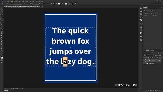The width and height of the screenshot is (163, 92).
Task: Click the width field in Properties
Action: pos(148,13)
